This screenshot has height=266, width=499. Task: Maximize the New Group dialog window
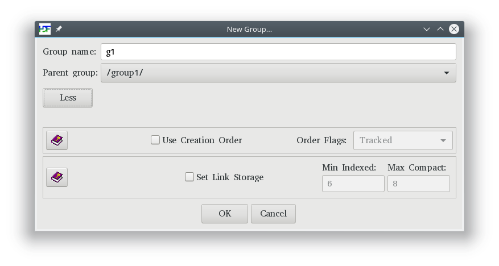(440, 29)
